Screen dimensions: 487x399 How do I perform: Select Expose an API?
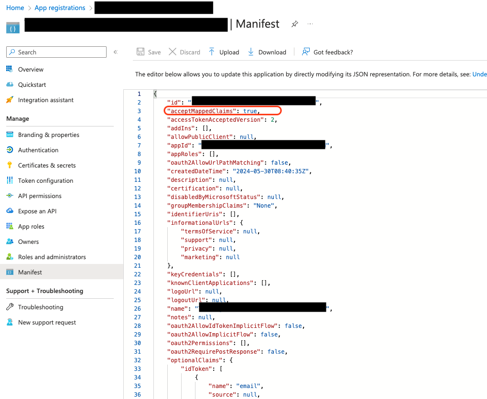click(x=37, y=211)
